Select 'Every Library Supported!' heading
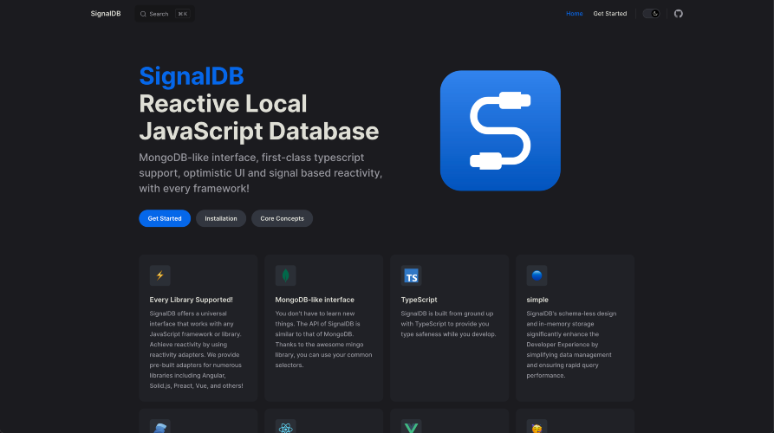The image size is (774, 433). (191, 300)
